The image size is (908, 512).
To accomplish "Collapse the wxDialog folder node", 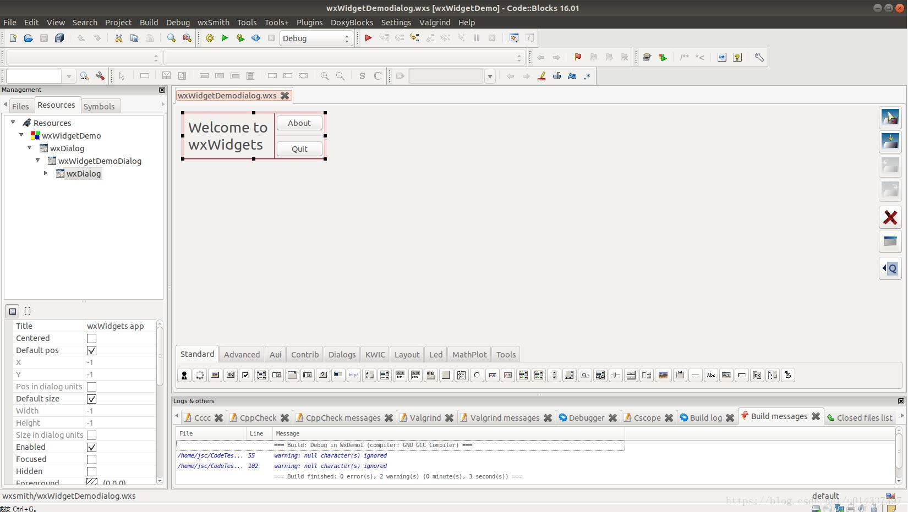I will coord(30,148).
